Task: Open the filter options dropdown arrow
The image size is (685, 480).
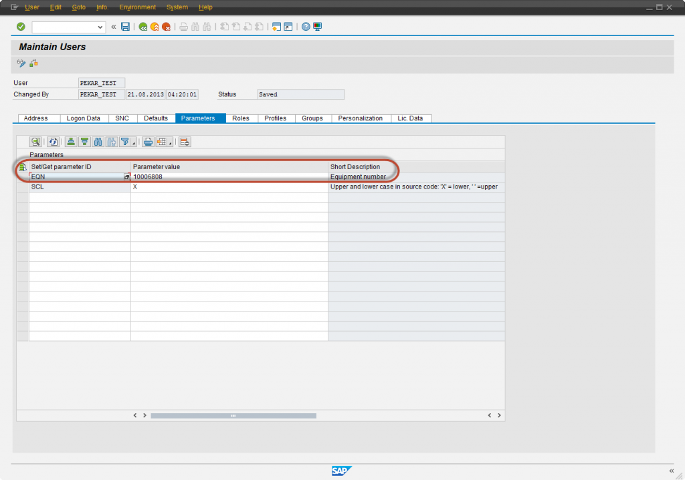Action: [134, 143]
